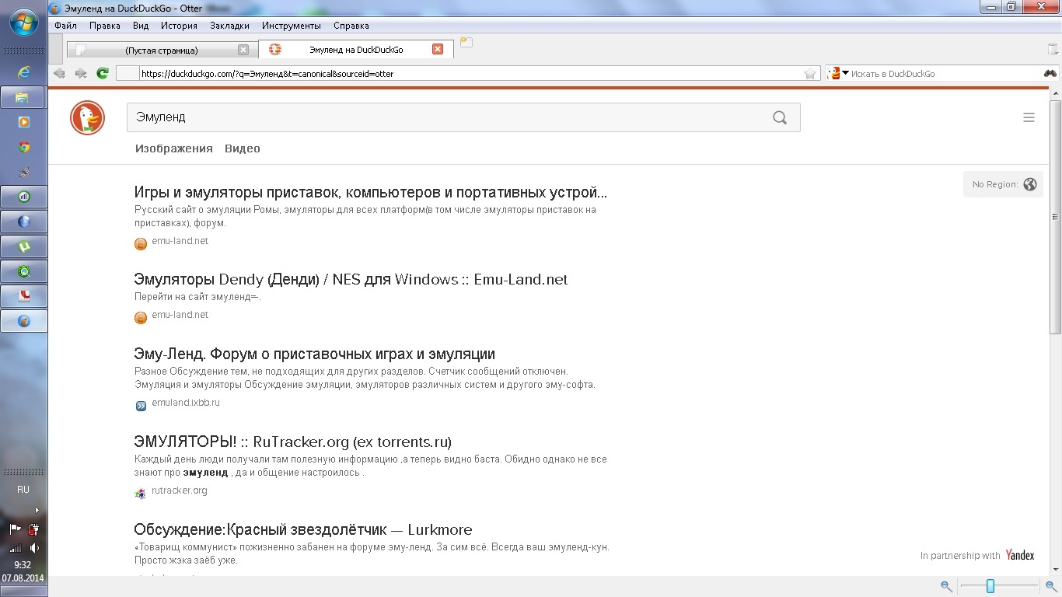Switch to the uTorrent taskbar window

click(24, 246)
